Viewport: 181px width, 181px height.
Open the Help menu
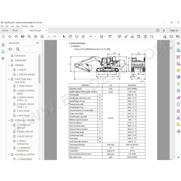(x=32, y=26)
